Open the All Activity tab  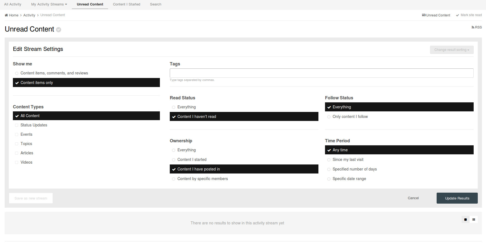pyautogui.click(x=13, y=4)
